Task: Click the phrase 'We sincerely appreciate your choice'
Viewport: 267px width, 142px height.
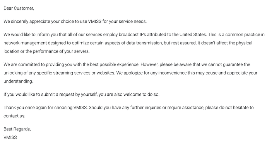Action: pos(39,21)
